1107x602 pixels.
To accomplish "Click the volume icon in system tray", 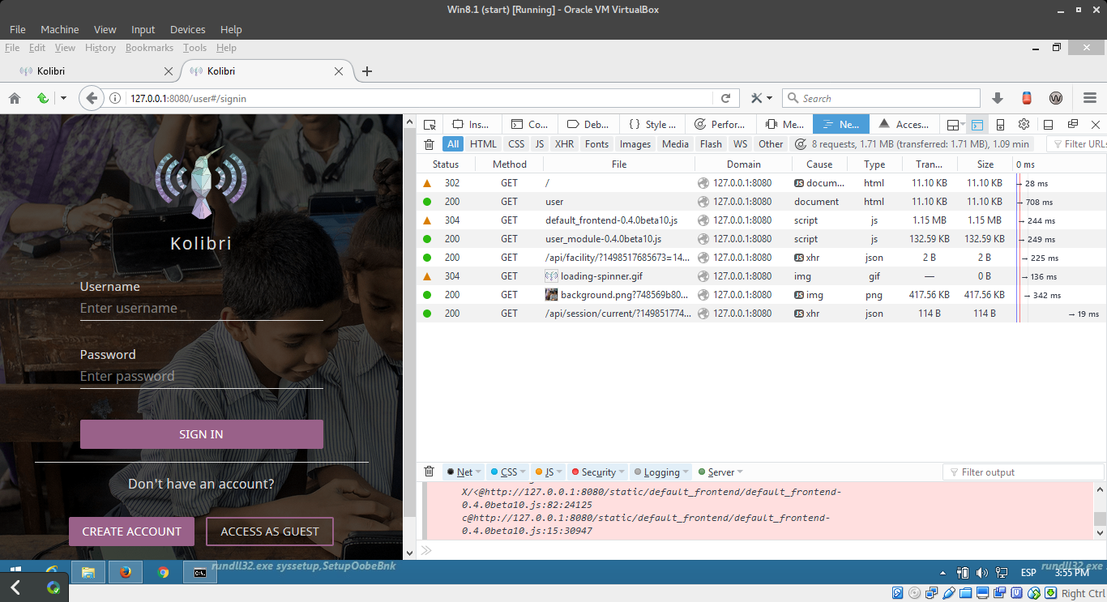I will tap(982, 573).
